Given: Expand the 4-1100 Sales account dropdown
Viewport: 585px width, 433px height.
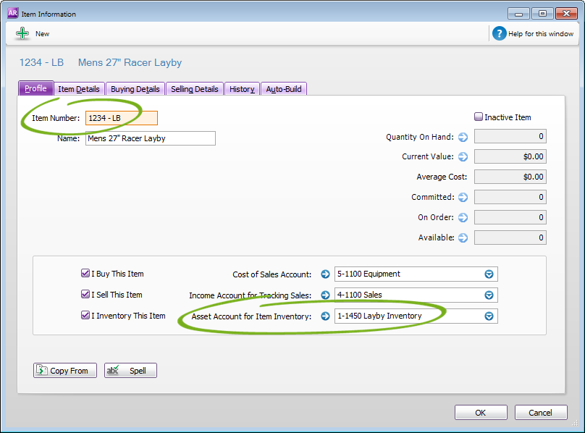Looking at the screenshot, I should 489,295.
